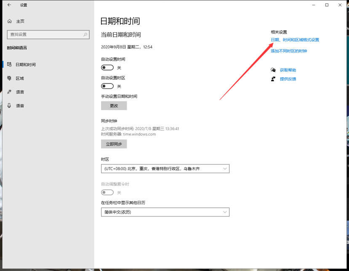The width and height of the screenshot is (349, 271).
Task: Toggle the 自动调整夏令时 switch
Action: pos(107,193)
